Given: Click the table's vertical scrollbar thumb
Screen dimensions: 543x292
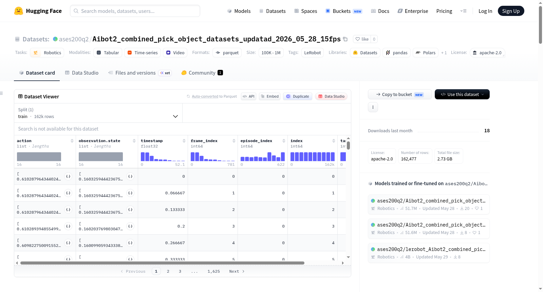Looking at the screenshot, I should pyautogui.click(x=348, y=145).
